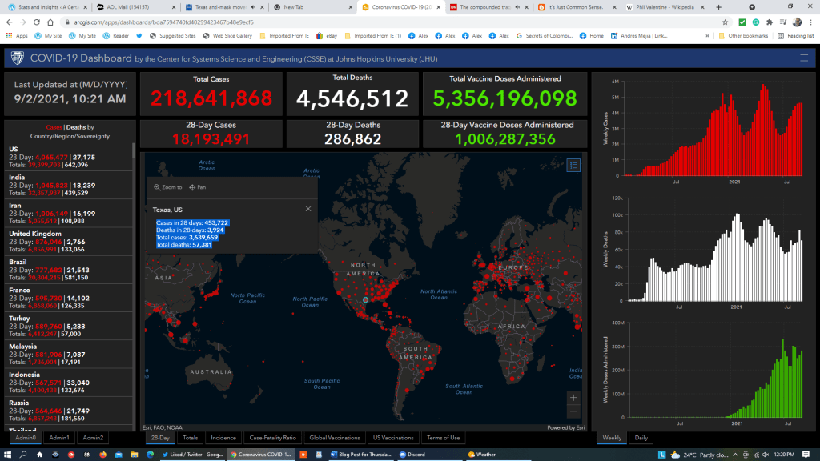Switch to Global Vaccinations tab

(x=336, y=438)
